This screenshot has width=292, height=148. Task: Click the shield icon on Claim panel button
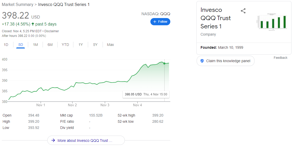(202, 61)
